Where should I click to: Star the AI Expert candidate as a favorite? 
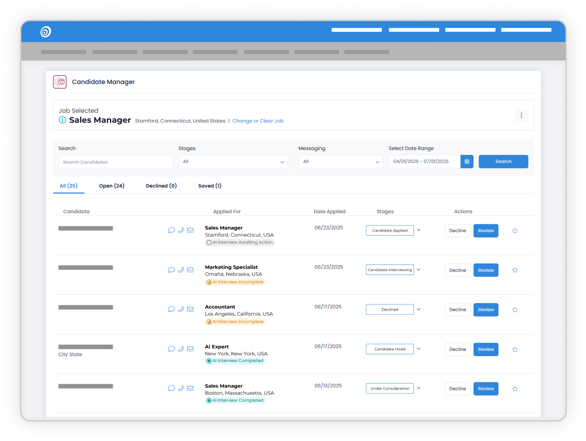515,349
